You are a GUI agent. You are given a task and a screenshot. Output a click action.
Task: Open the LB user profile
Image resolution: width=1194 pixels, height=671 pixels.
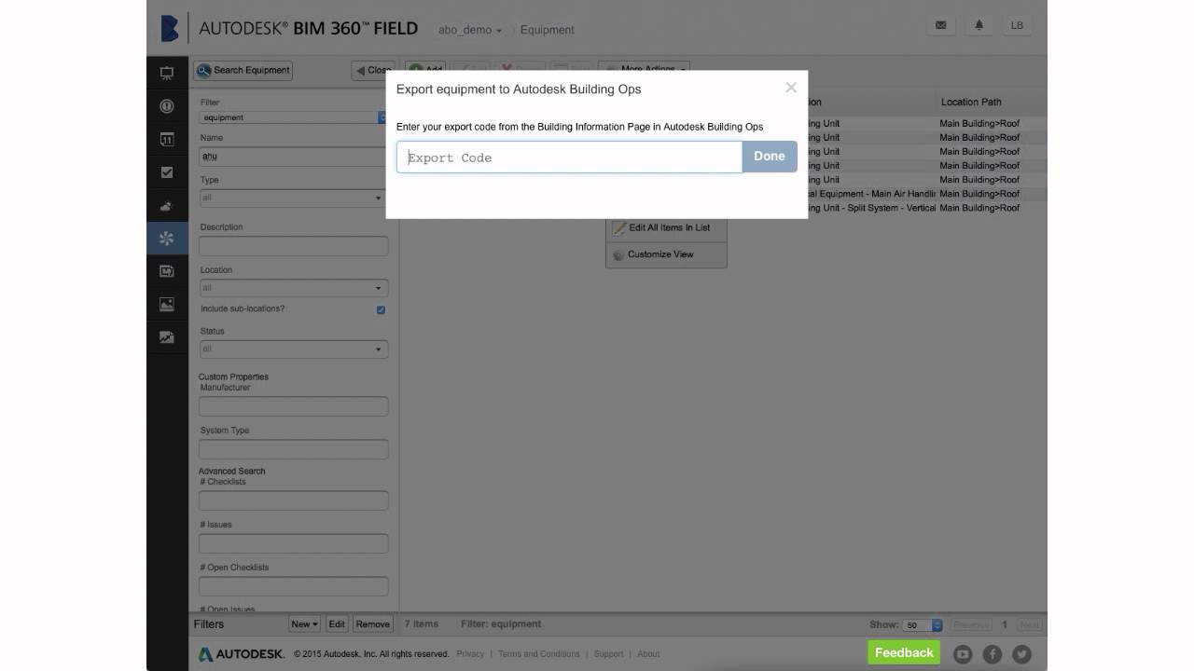coord(1017,26)
